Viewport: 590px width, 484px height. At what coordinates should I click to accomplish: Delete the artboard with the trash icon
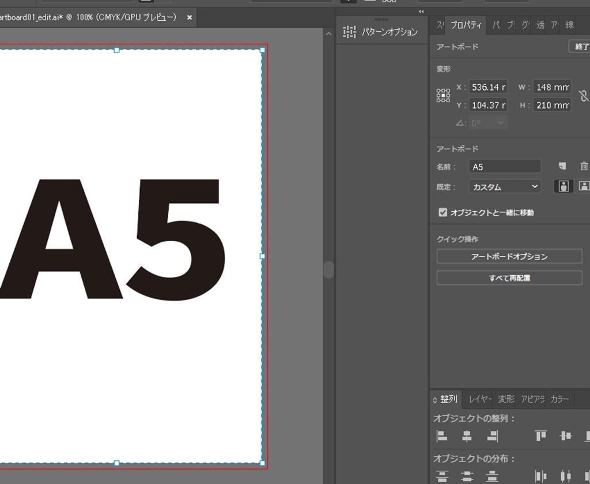tap(584, 166)
